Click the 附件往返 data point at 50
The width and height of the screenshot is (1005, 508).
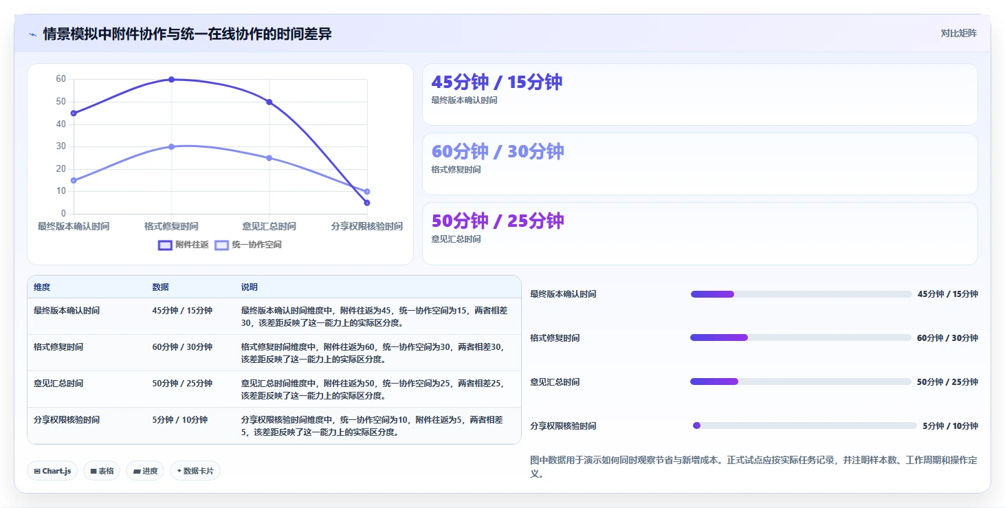[x=269, y=102]
